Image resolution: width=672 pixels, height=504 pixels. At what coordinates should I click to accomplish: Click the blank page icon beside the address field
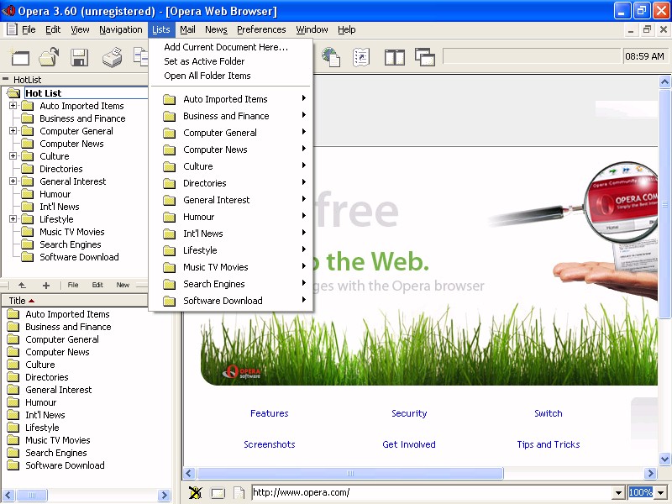[239, 492]
